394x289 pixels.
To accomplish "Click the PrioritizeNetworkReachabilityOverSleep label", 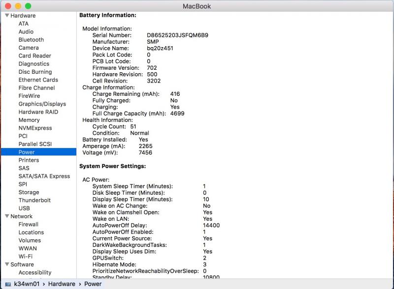I will click(145, 271).
